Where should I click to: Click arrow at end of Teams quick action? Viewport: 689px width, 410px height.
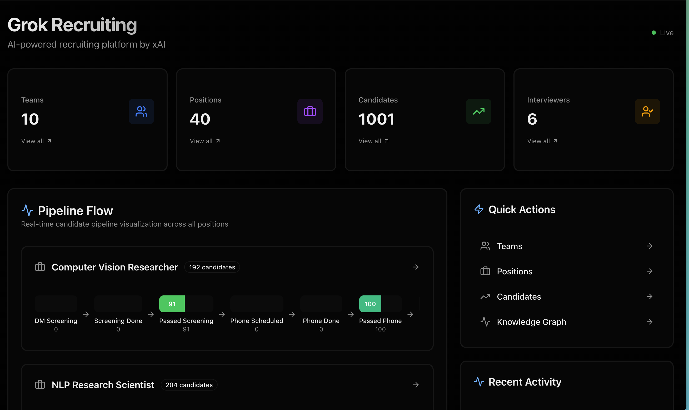(649, 246)
